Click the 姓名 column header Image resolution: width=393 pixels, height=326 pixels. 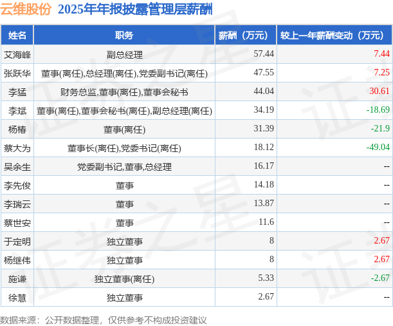(17, 35)
